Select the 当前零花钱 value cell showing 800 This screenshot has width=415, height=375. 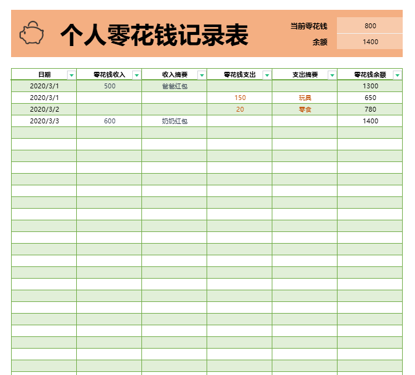coord(370,26)
